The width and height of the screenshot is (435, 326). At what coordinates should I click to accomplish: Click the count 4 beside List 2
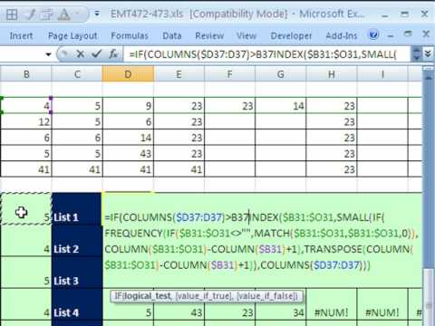click(26, 242)
